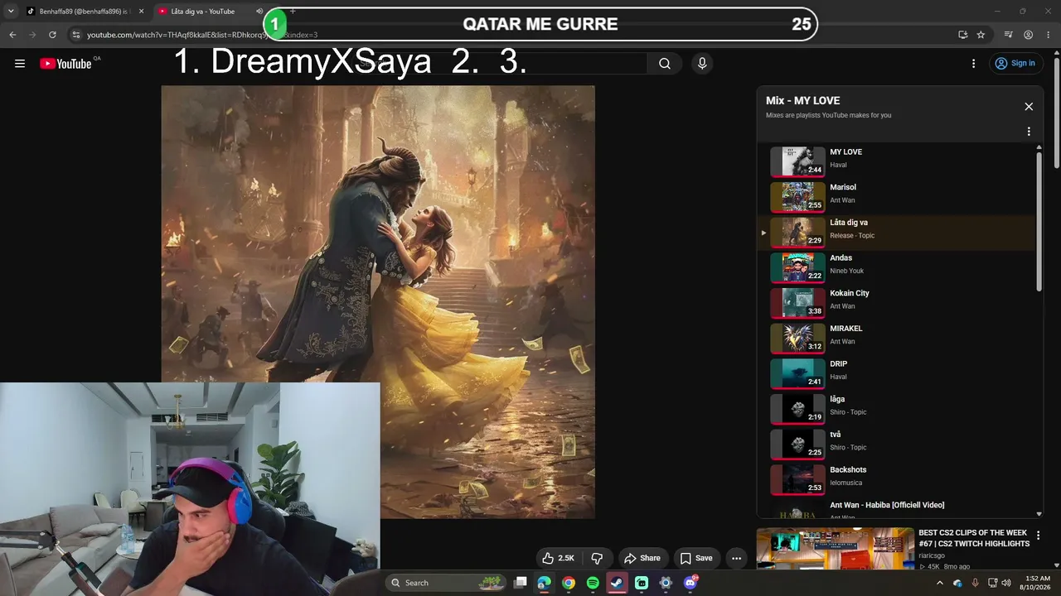Go back in the browser
Image resolution: width=1061 pixels, height=596 pixels.
(x=12, y=35)
